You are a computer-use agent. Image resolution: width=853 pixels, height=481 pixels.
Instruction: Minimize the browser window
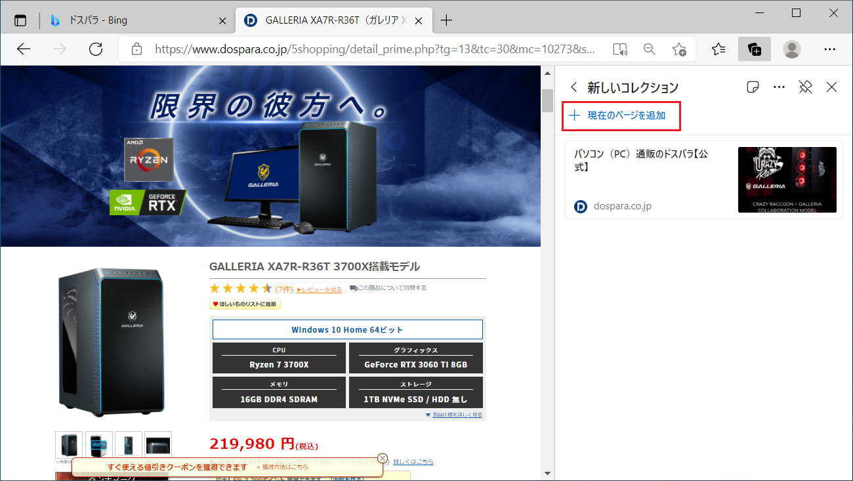(x=758, y=12)
